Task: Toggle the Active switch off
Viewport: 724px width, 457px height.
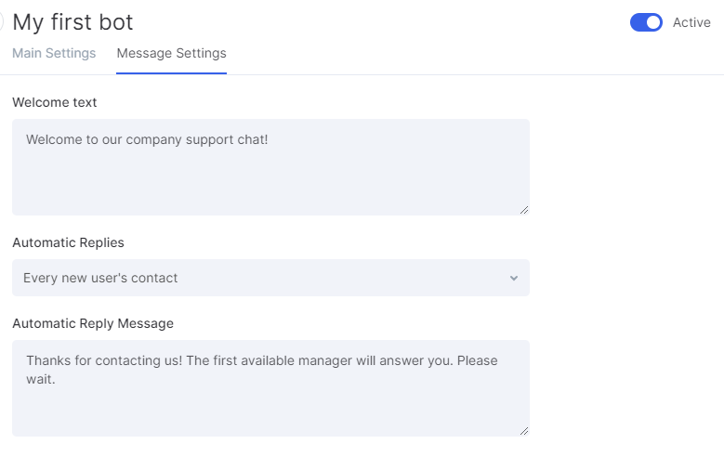Action: coord(646,22)
